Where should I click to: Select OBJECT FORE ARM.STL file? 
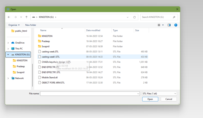(93, 83)
